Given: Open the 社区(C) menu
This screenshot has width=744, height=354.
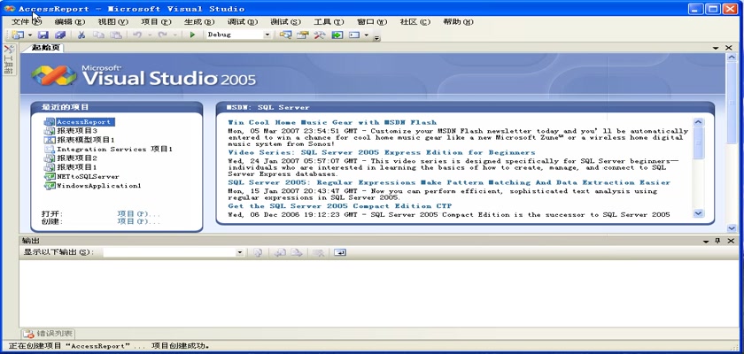Looking at the screenshot, I should coord(415,22).
